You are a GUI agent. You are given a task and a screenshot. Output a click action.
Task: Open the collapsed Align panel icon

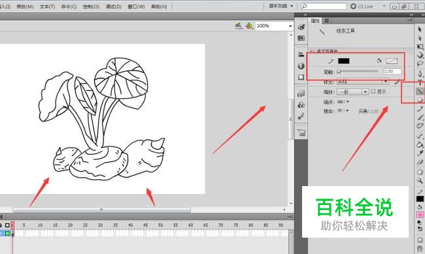pos(301,54)
